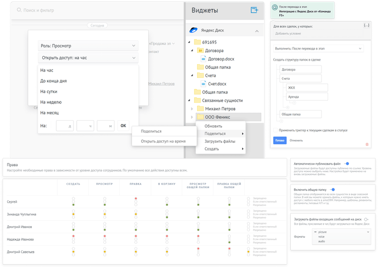Click the ООО Феникс folder icon
This screenshot has height=268, width=378.
click(x=200, y=117)
